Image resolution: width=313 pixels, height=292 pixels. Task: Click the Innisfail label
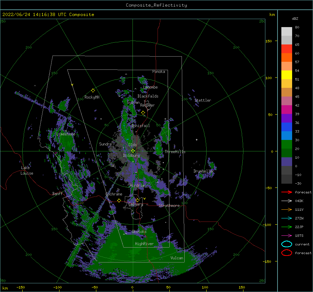point(141,126)
